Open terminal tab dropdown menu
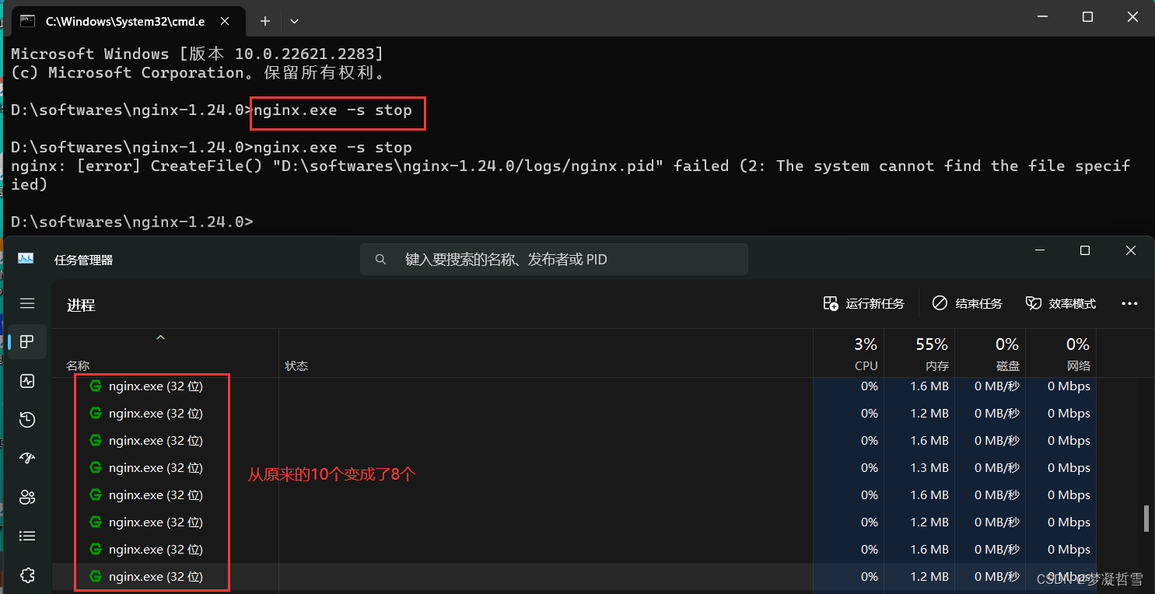 (x=294, y=21)
